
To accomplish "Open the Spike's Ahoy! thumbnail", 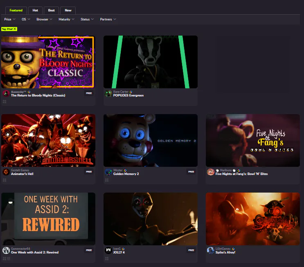I will point(253,219).
